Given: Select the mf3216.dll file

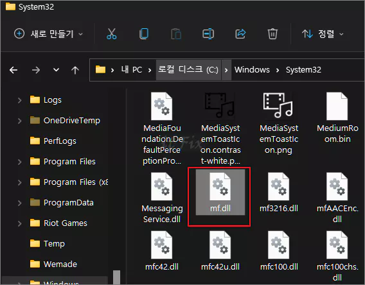Looking at the screenshot, I should pos(279,193).
